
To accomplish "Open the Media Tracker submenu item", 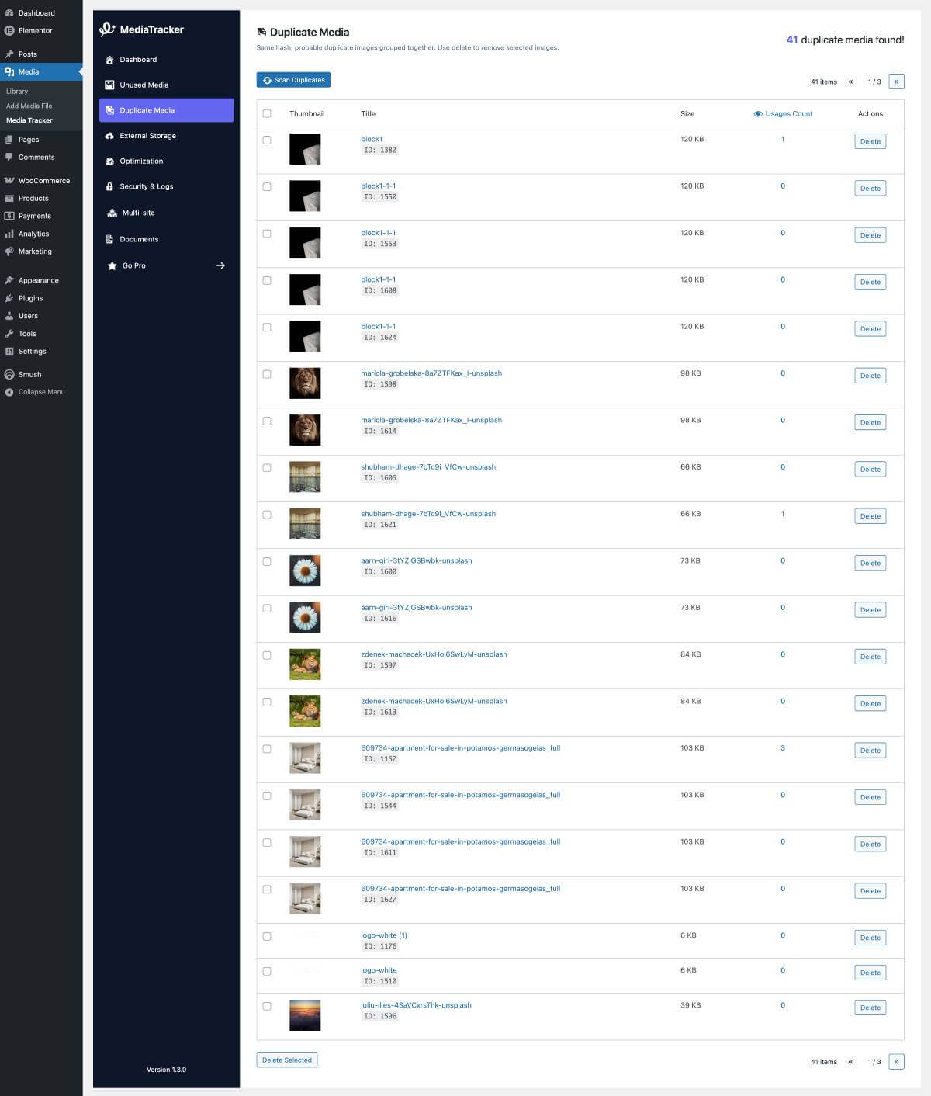I will click(29, 120).
